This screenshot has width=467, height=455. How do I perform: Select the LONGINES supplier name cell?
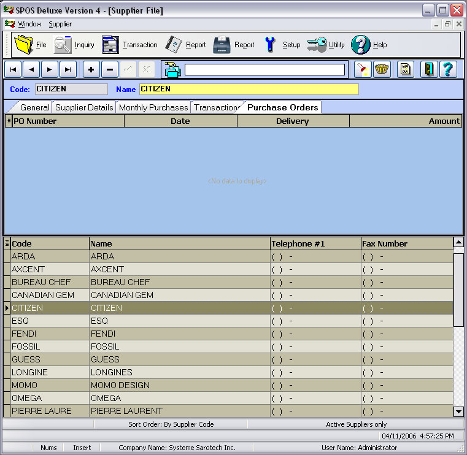click(180, 372)
